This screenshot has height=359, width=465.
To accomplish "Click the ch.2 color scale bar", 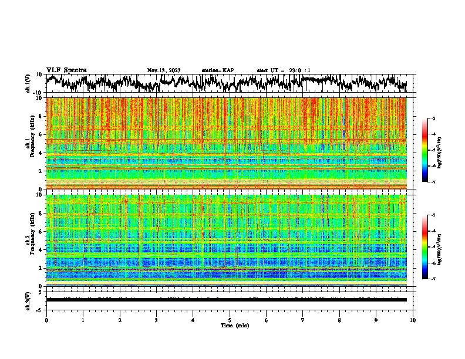I will pos(424,247).
